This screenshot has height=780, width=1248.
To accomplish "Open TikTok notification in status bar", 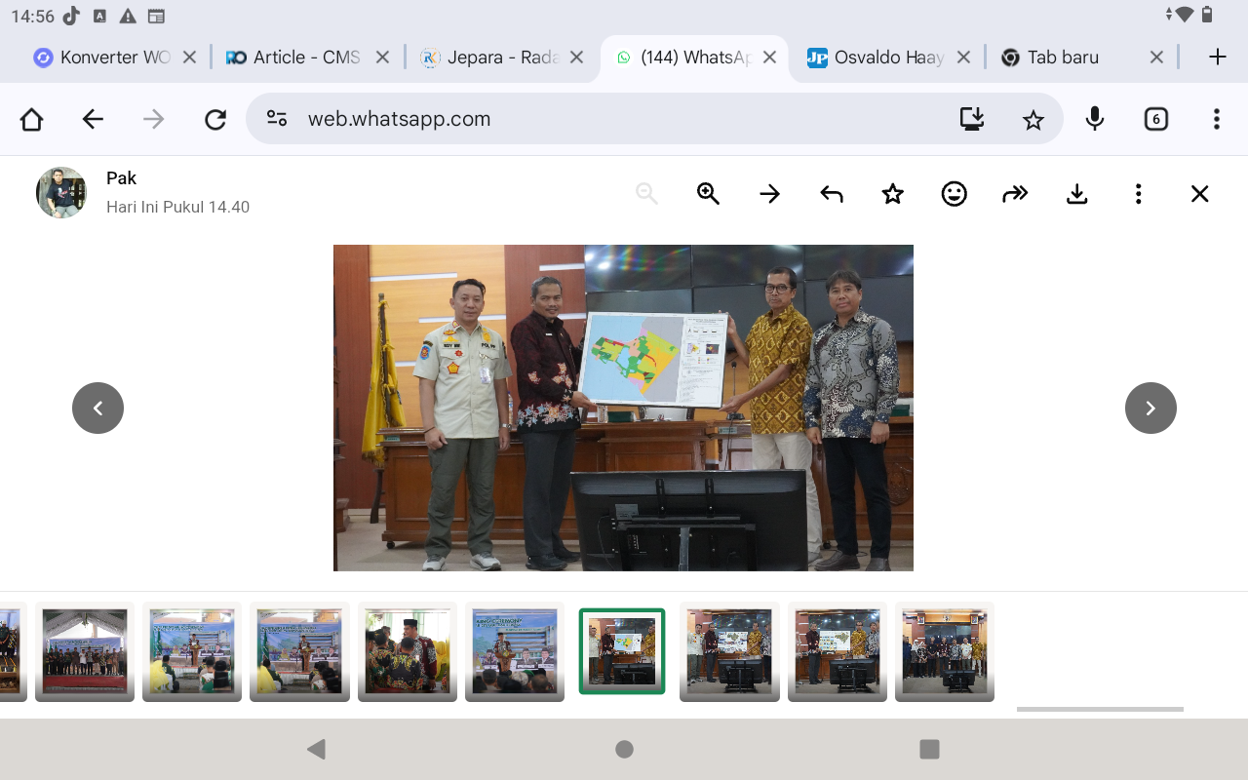I will pos(70,16).
